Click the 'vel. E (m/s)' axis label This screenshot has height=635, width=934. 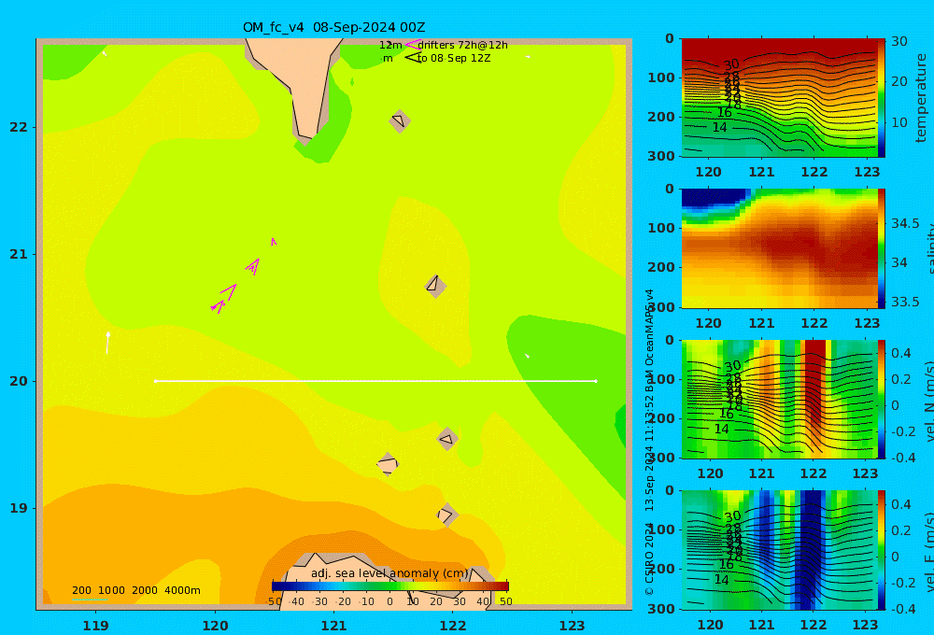(x=929, y=552)
